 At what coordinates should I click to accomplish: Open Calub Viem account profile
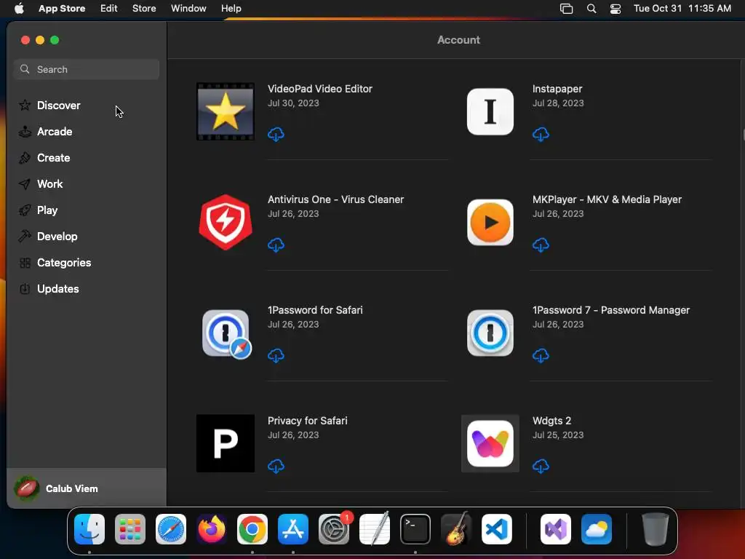tap(87, 488)
